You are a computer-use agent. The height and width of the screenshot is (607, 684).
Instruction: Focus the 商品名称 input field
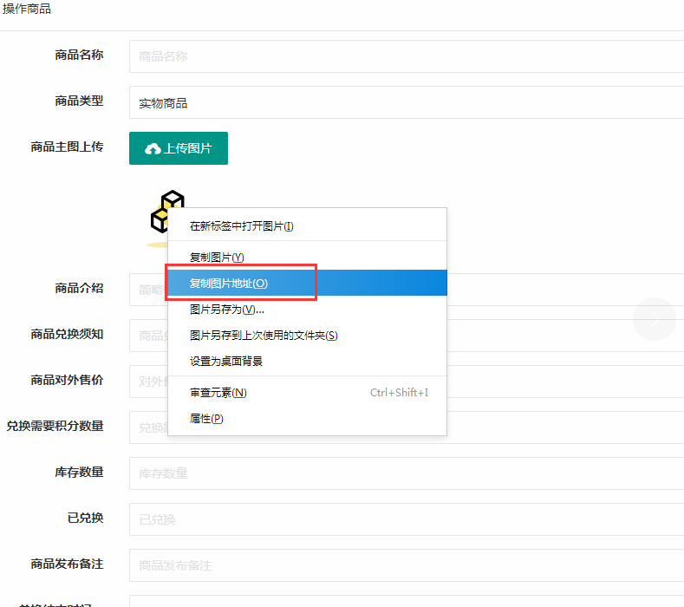[407, 56]
